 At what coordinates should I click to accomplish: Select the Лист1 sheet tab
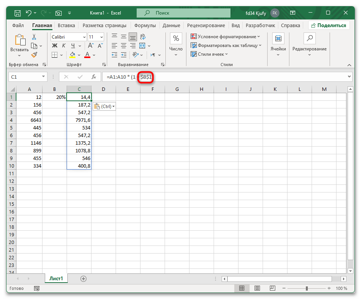click(x=56, y=278)
